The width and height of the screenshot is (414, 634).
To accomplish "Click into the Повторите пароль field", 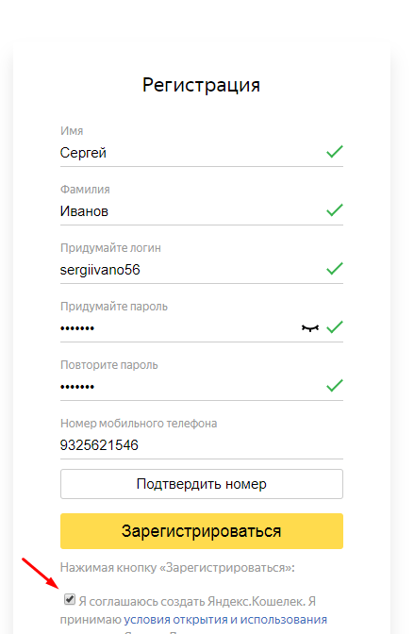I will pyautogui.click(x=202, y=388).
